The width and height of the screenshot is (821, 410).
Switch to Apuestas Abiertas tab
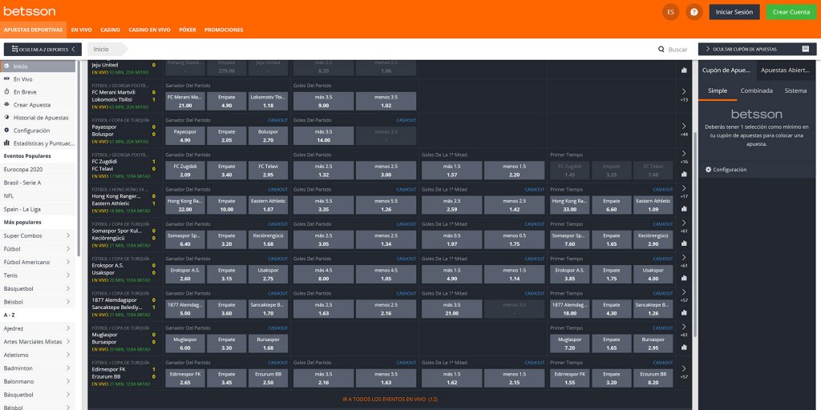787,70
